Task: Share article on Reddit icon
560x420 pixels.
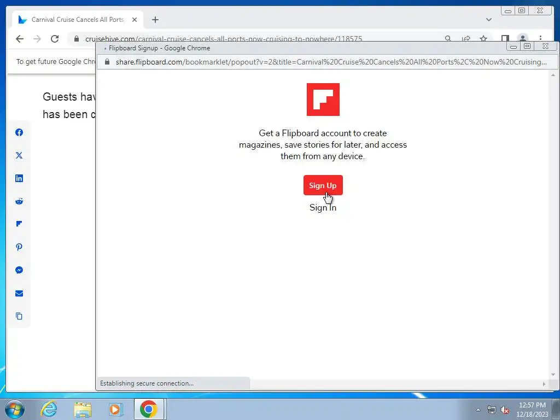Action: 19,201
